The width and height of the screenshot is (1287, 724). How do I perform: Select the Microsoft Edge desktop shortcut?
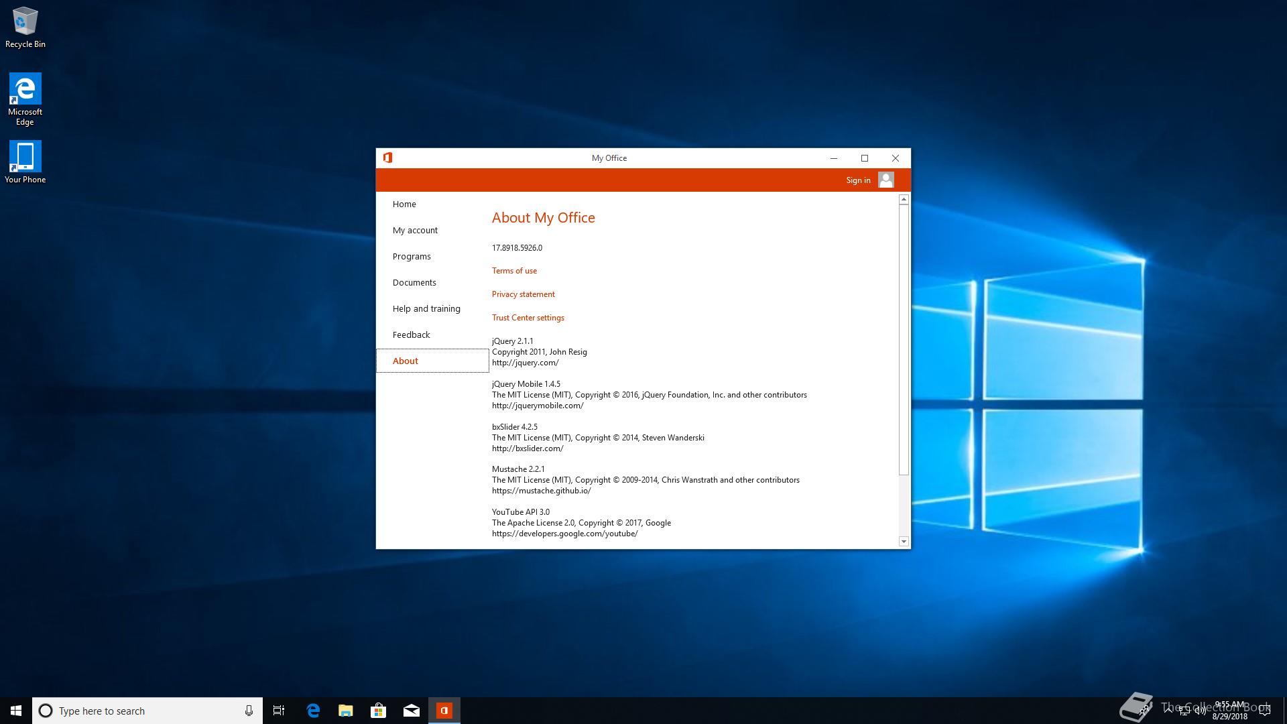point(25,99)
